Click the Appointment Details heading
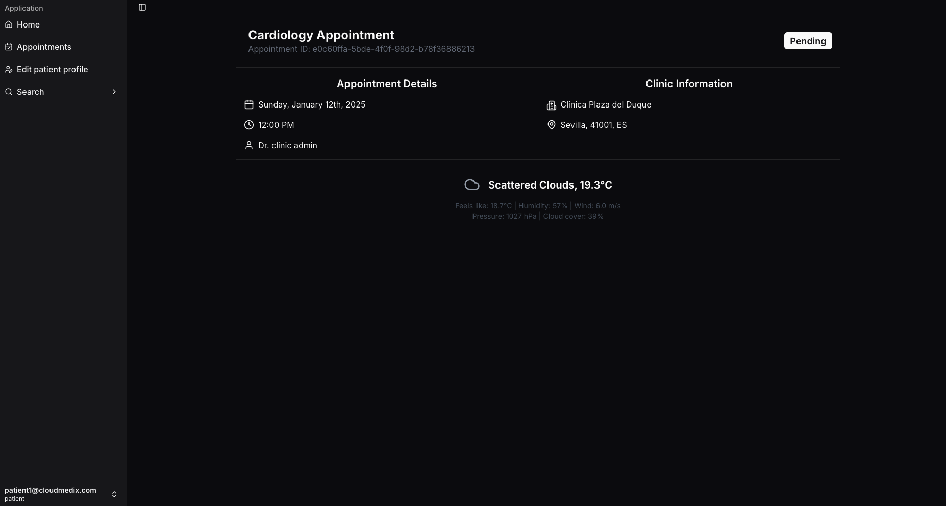This screenshot has height=506, width=946. pos(387,84)
